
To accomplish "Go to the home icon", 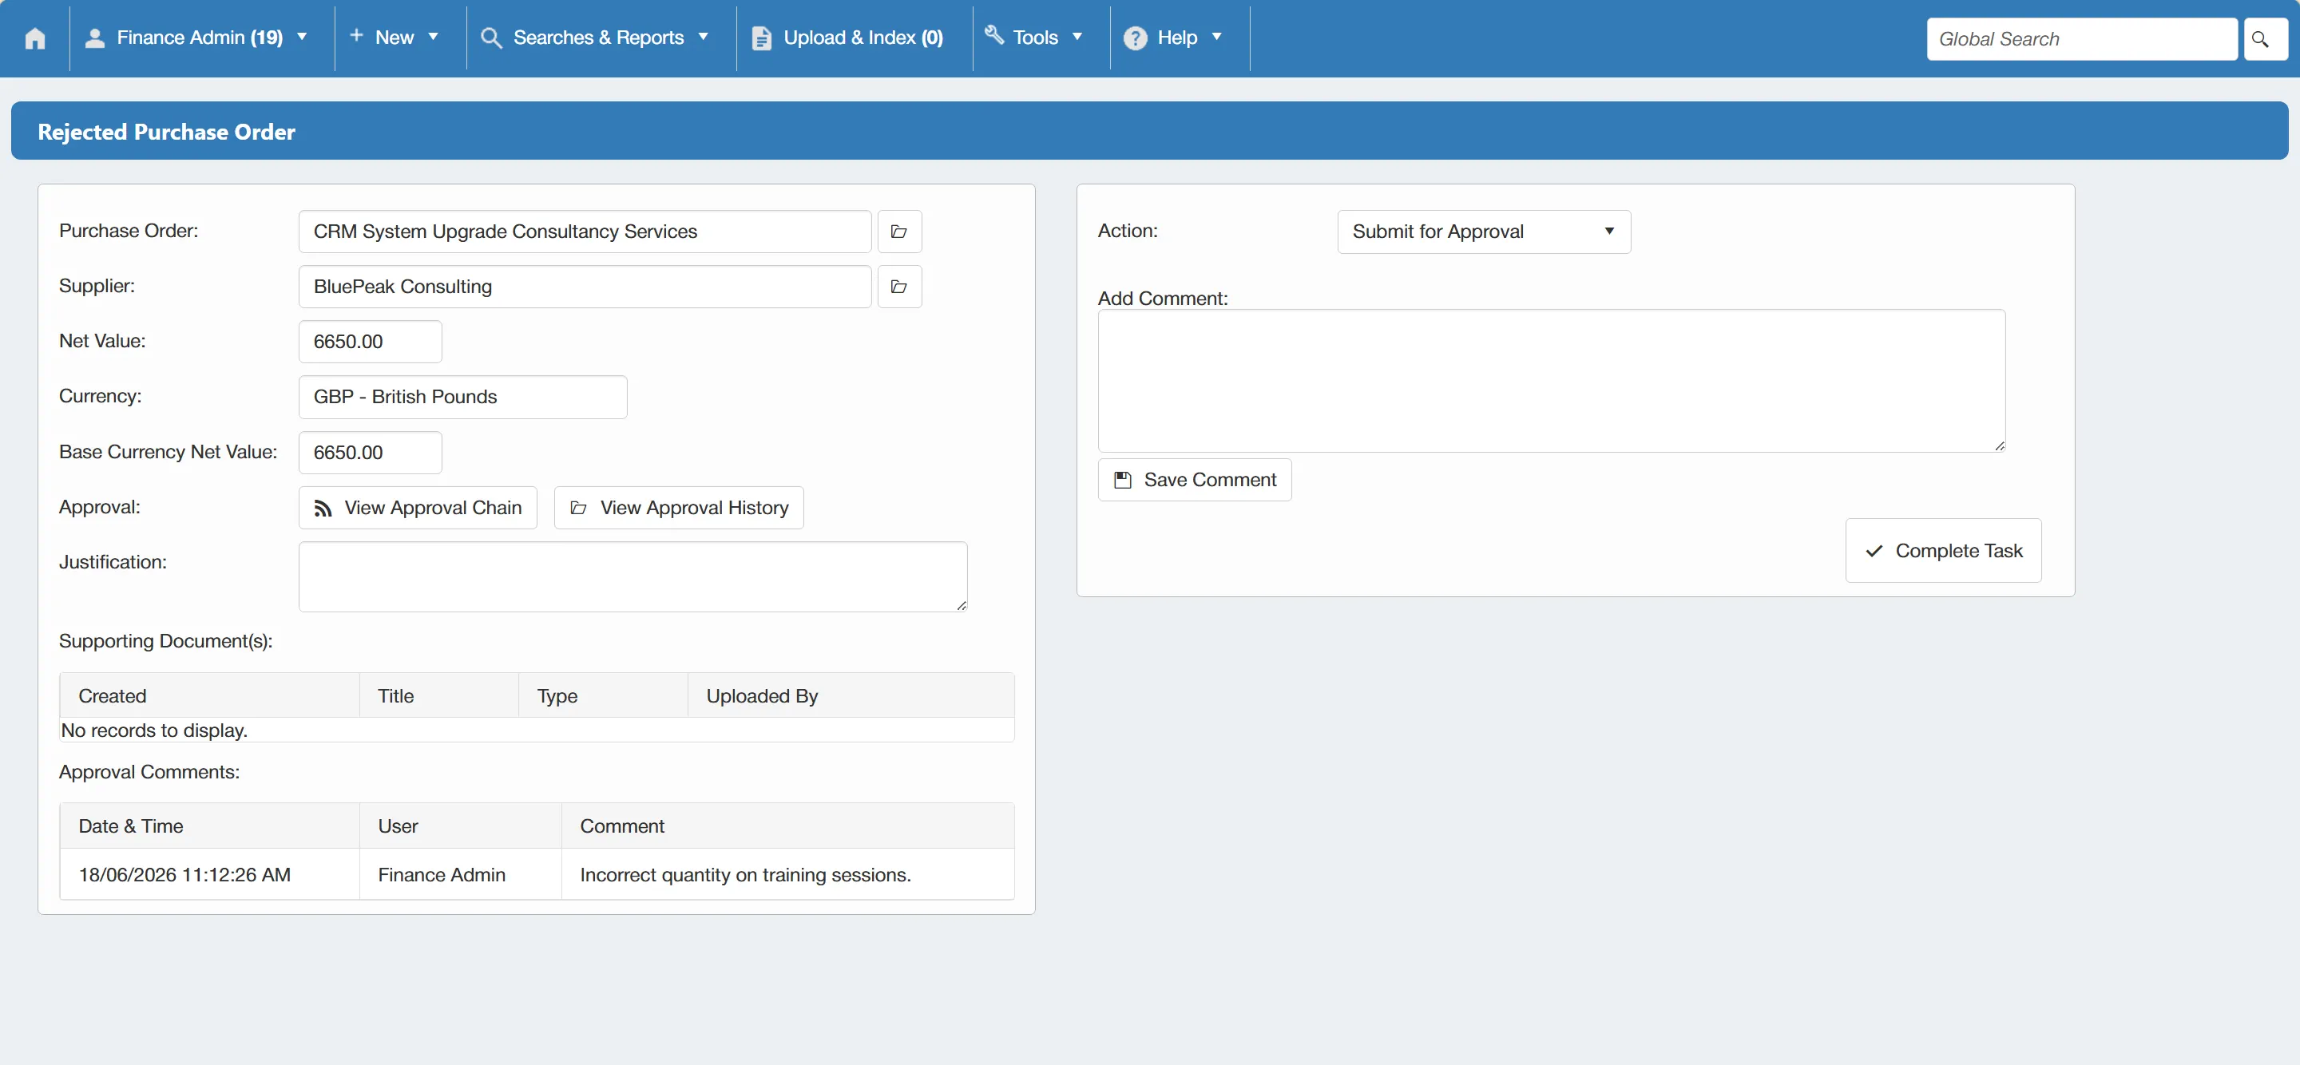I will tap(35, 38).
